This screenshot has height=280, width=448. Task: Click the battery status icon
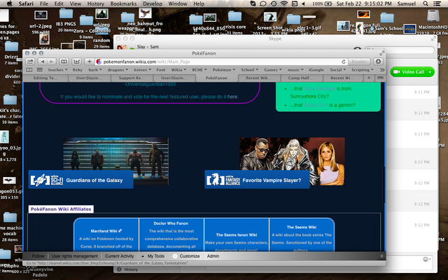pyautogui.click(x=328, y=3)
